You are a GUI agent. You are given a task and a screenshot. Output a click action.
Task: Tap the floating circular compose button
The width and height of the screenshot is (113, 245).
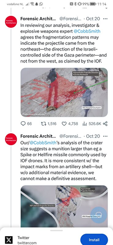(99, 215)
